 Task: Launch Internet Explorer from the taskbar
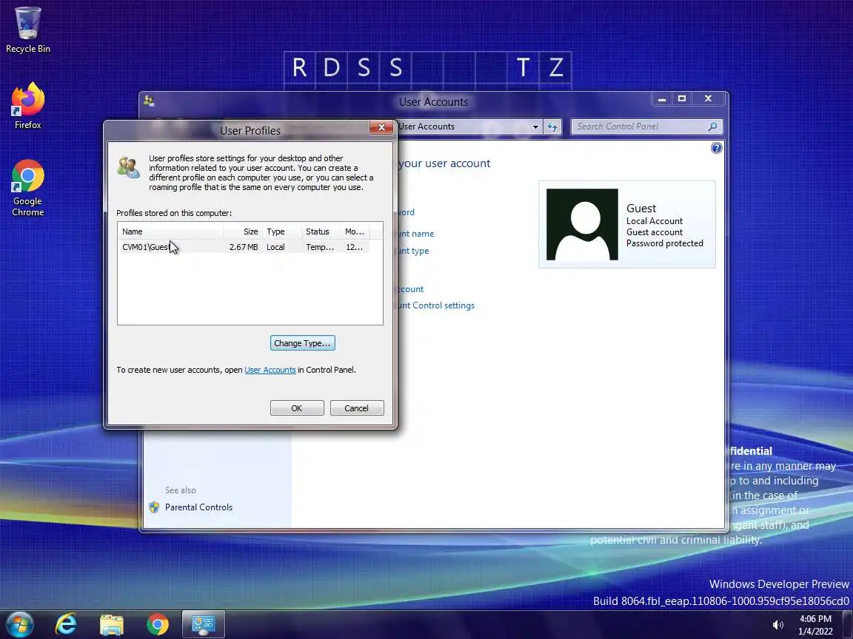pyautogui.click(x=66, y=624)
